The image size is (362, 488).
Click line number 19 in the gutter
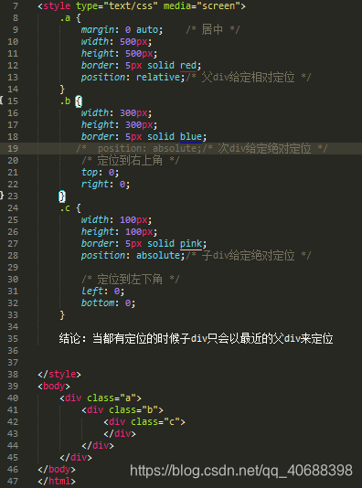tap(13, 148)
